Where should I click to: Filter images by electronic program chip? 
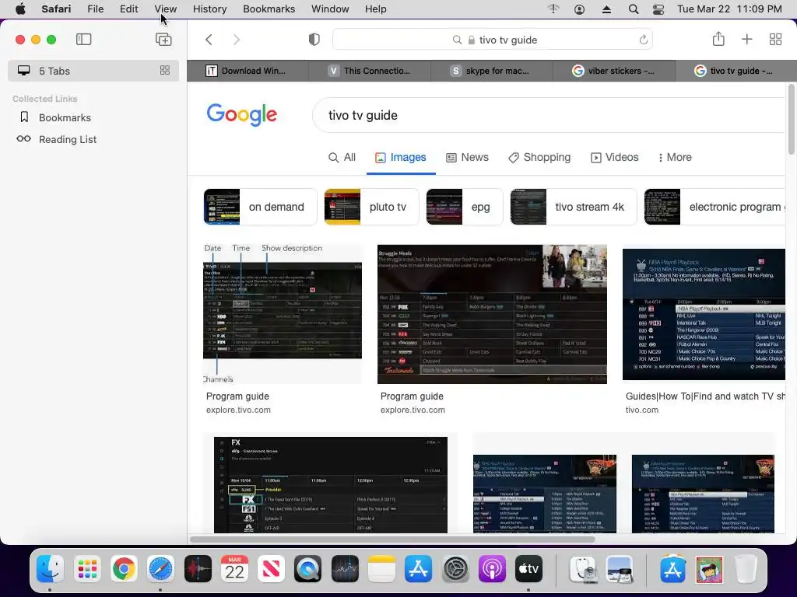tap(714, 207)
